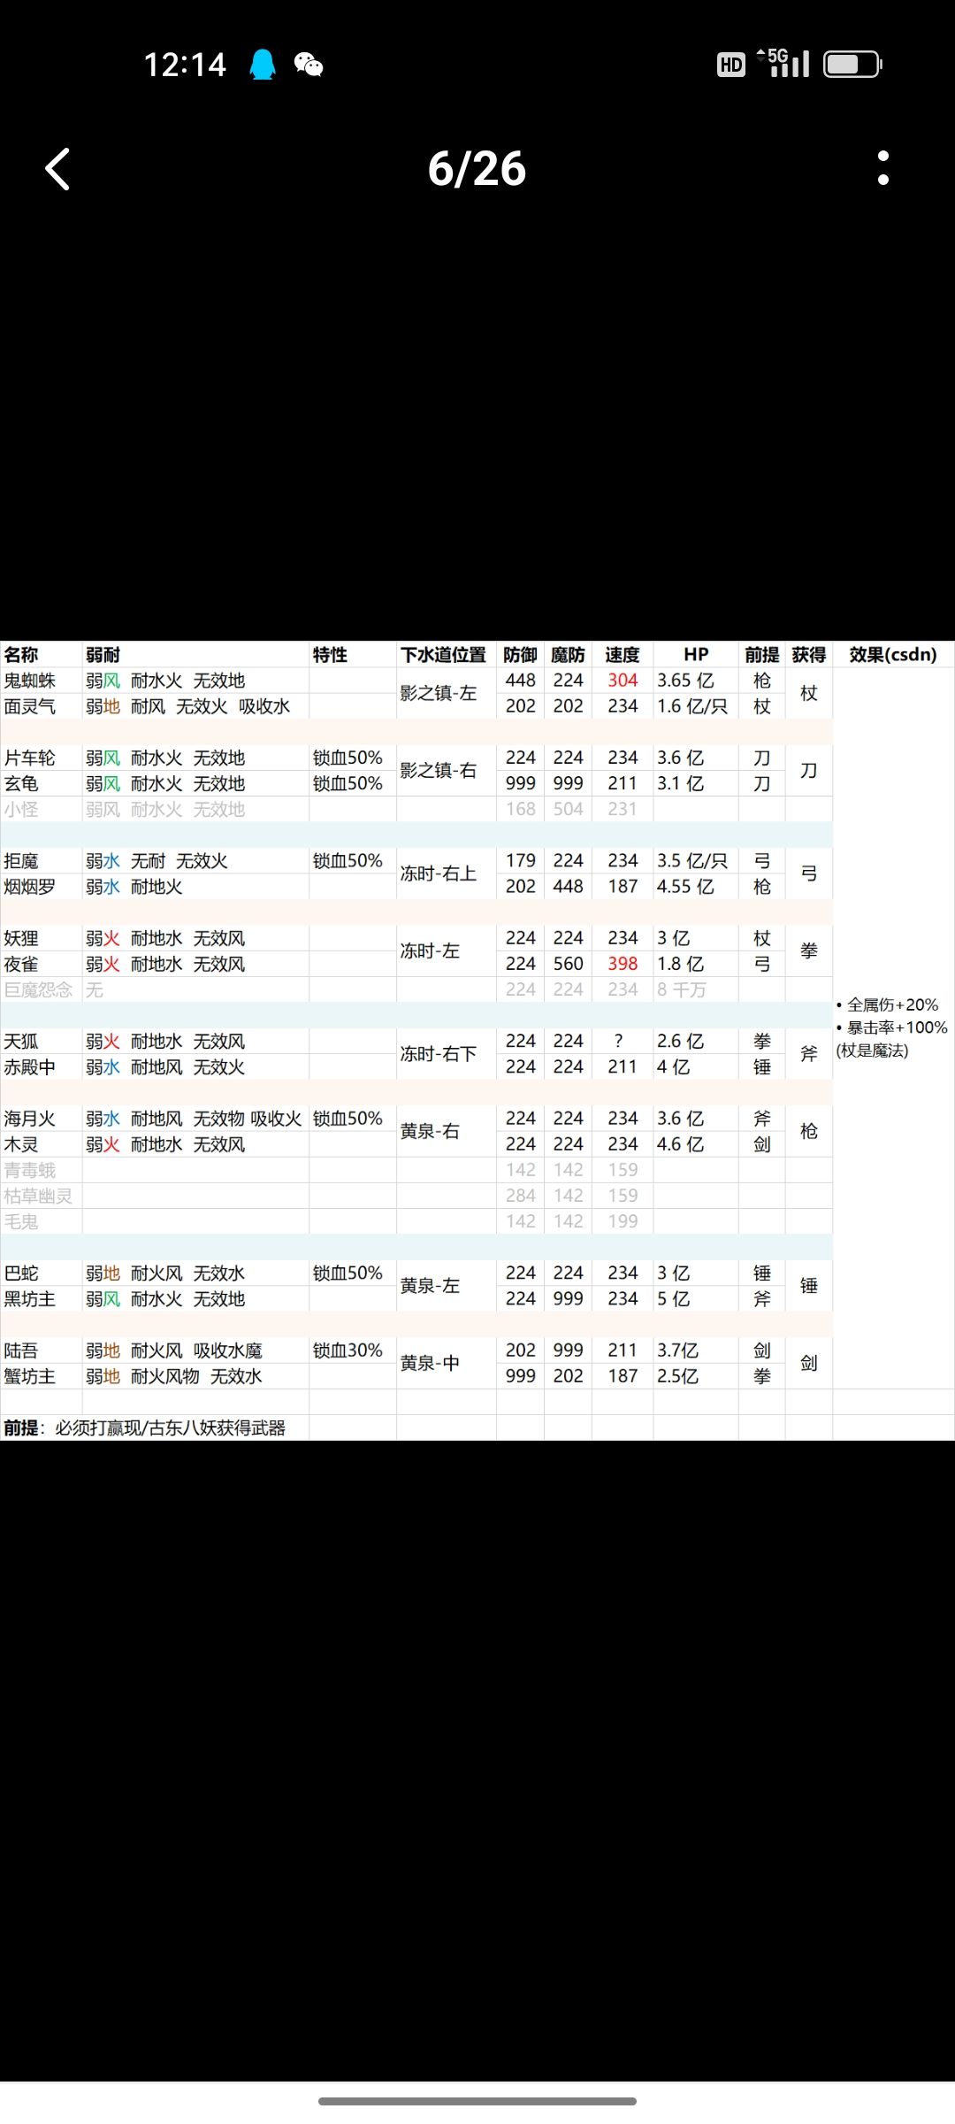Tap the 影之镇-右 location cell
955x2124 pixels.
tap(439, 770)
